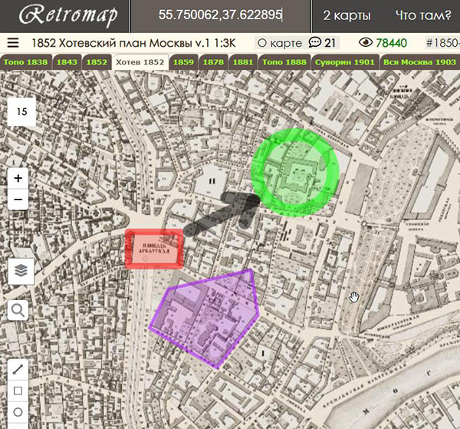Select the circle drawing tool
The image size is (460, 429).
[x=18, y=412]
